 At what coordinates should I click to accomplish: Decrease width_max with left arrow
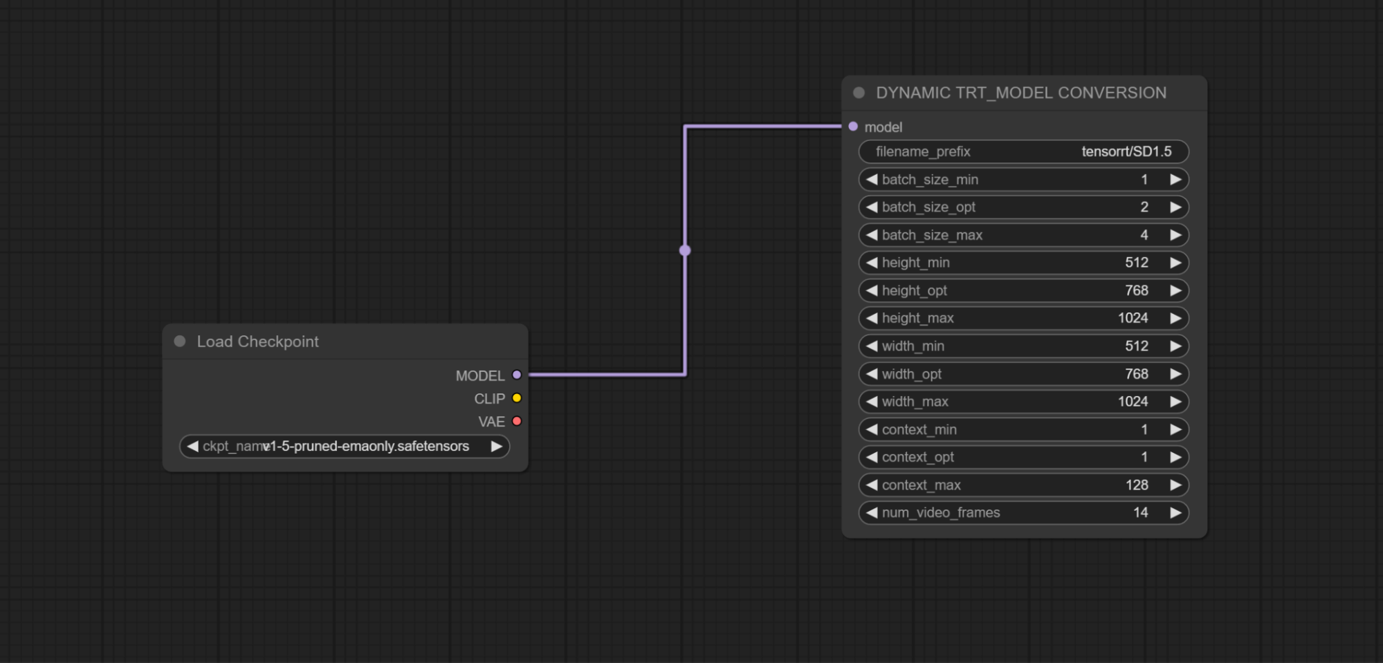coord(872,402)
